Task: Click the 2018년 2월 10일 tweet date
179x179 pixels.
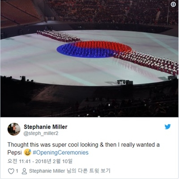Action: [x=54, y=162]
